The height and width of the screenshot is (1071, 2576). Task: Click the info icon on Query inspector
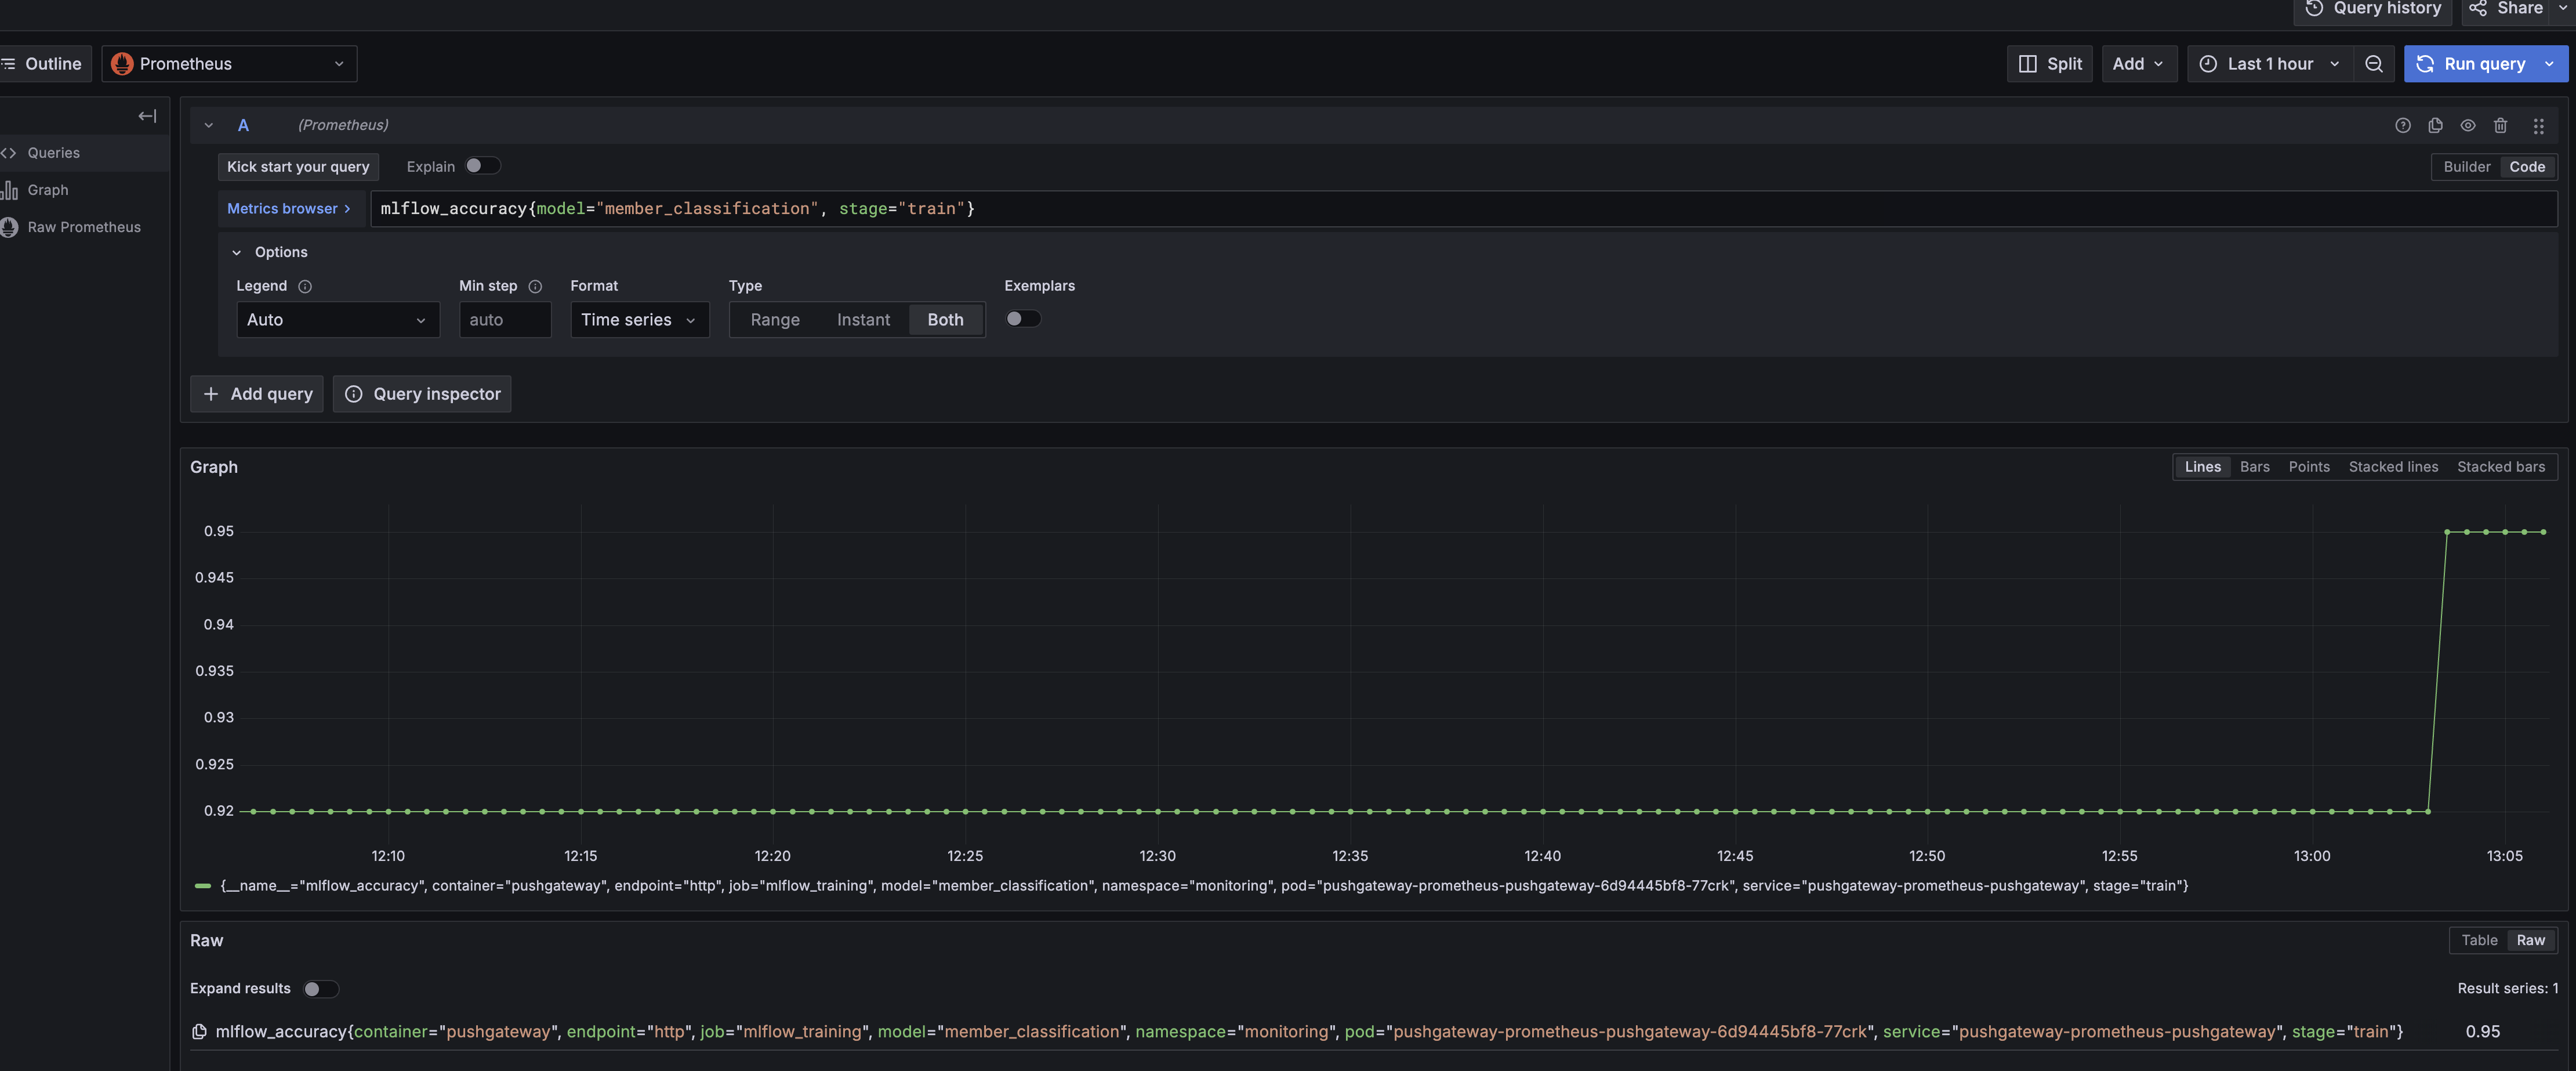click(x=354, y=394)
